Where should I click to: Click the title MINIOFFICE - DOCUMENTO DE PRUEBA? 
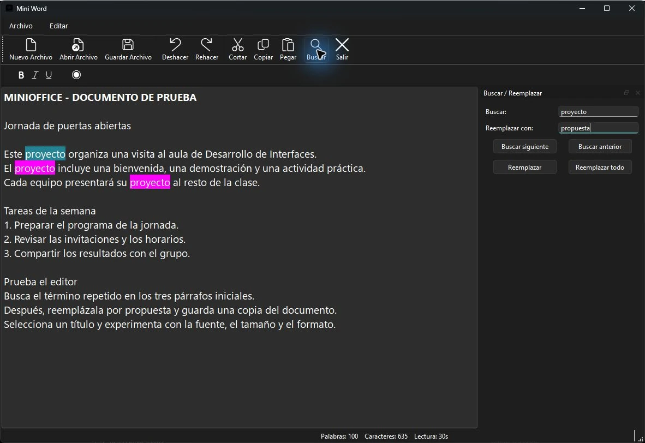click(100, 98)
